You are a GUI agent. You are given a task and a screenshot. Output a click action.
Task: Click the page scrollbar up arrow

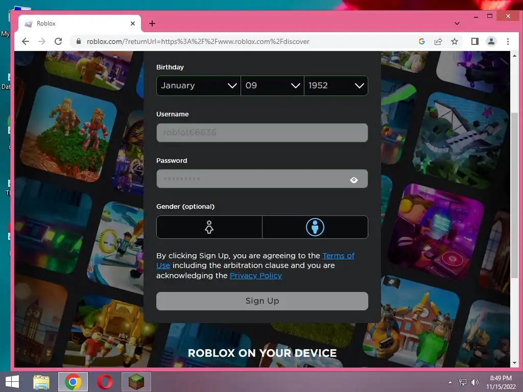(514, 56)
